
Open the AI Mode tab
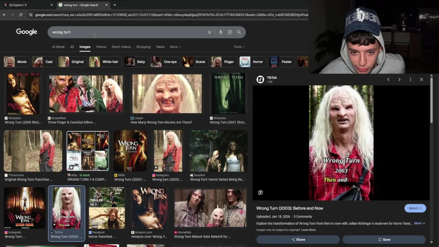[x=58, y=47]
